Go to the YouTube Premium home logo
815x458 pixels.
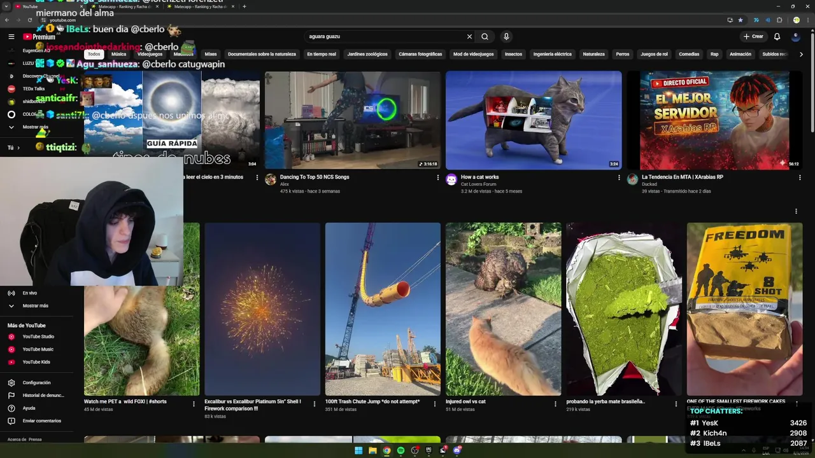[39, 36]
